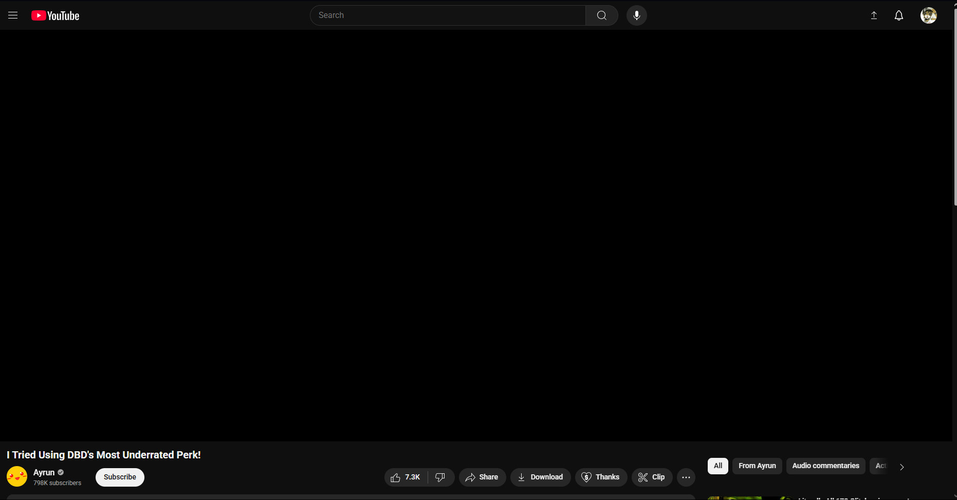Image resolution: width=957 pixels, height=500 pixels.
Task: Subscribe to Ayrun's channel
Action: point(119,477)
